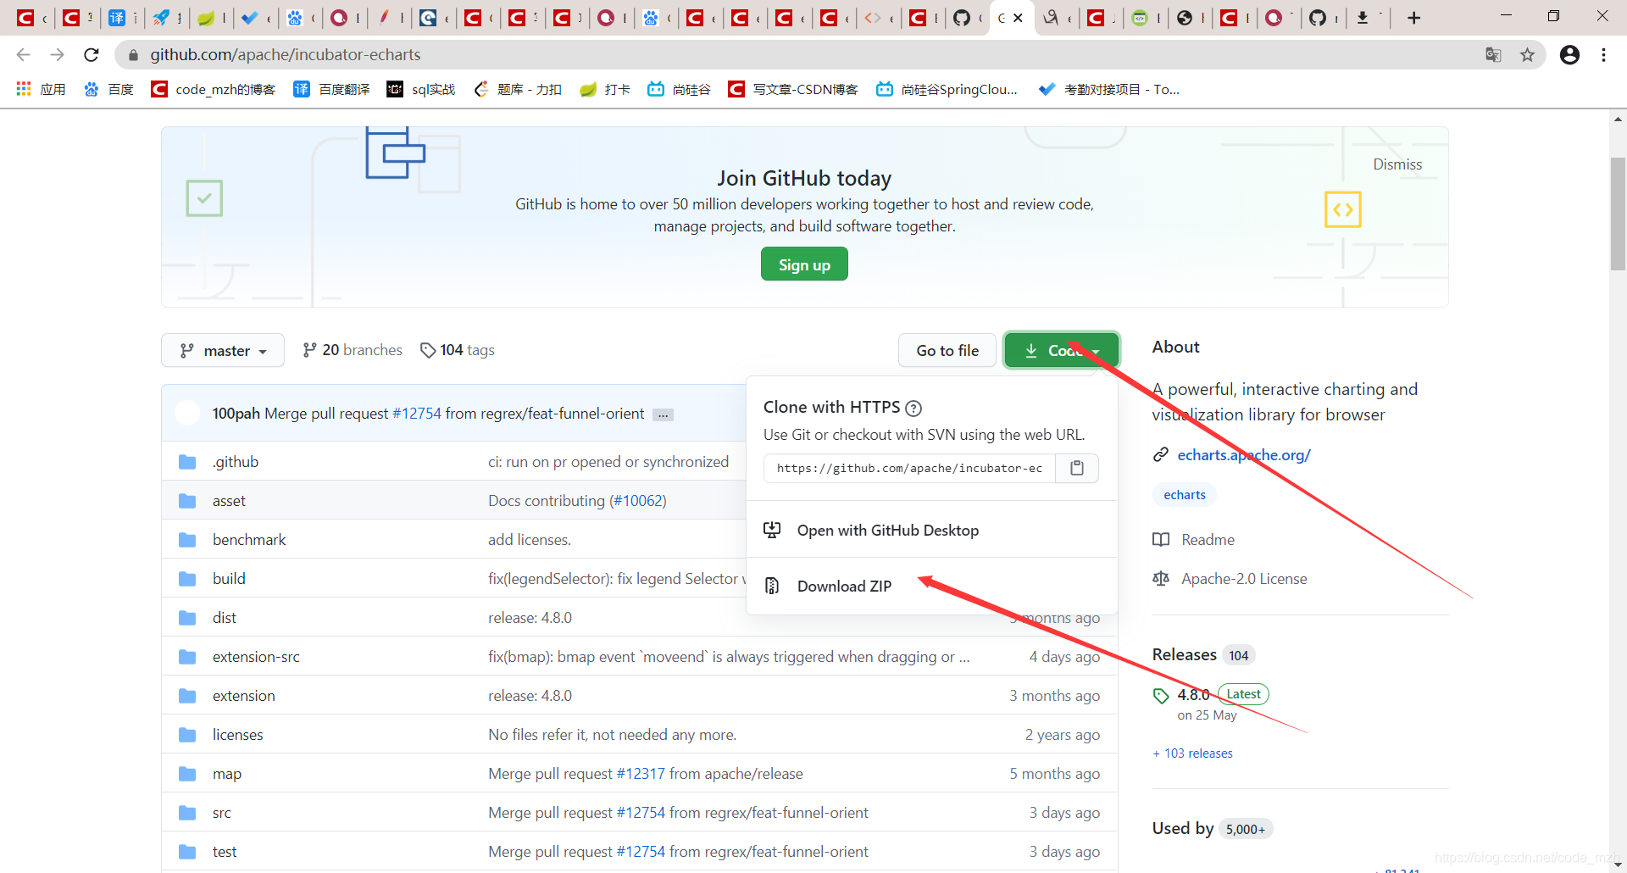This screenshot has height=873, width=1627.
Task: Click the HTTPS clone URL field
Action: point(909,468)
